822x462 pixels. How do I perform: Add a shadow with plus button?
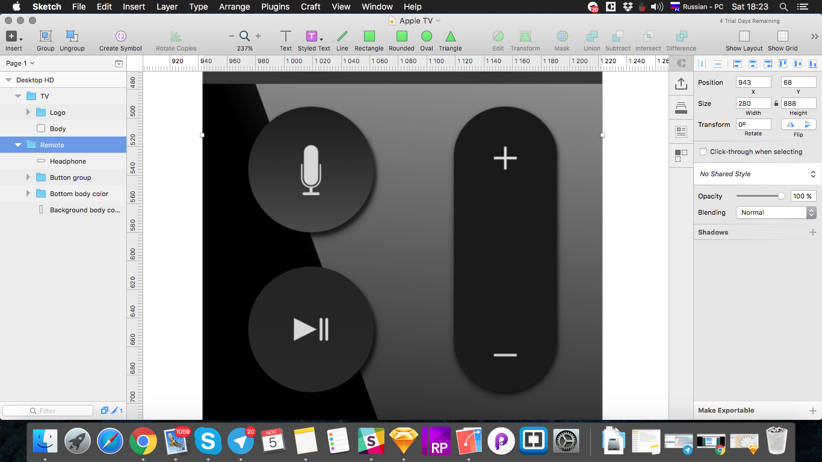(x=812, y=232)
